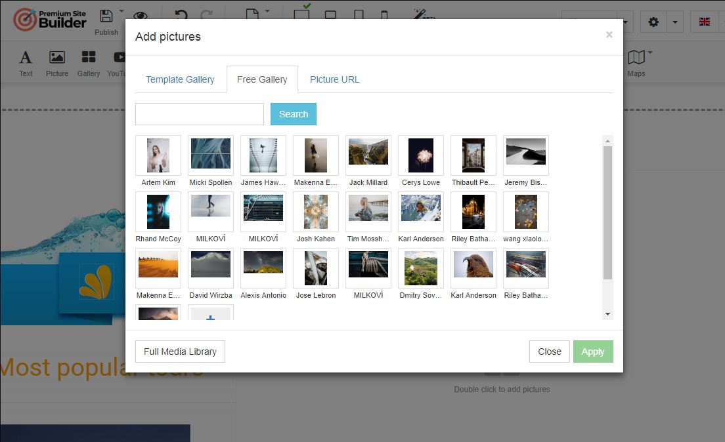Select the Josh Kahen picture

(x=316, y=212)
